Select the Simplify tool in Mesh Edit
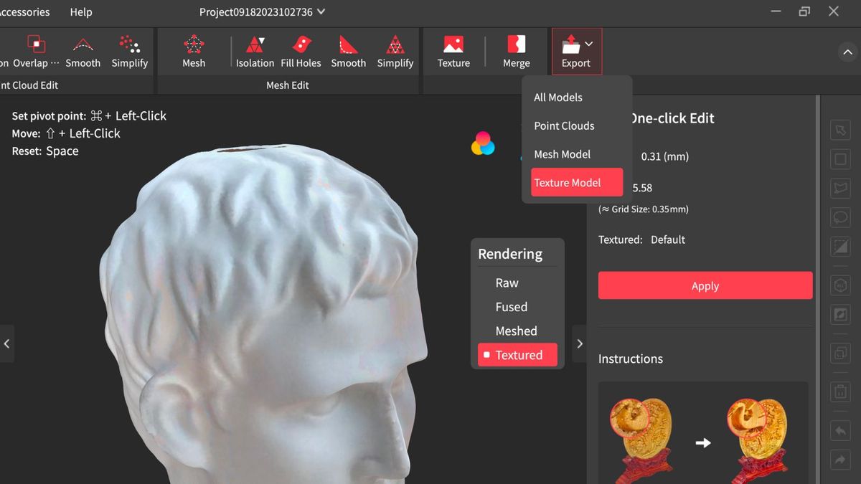 coord(395,50)
